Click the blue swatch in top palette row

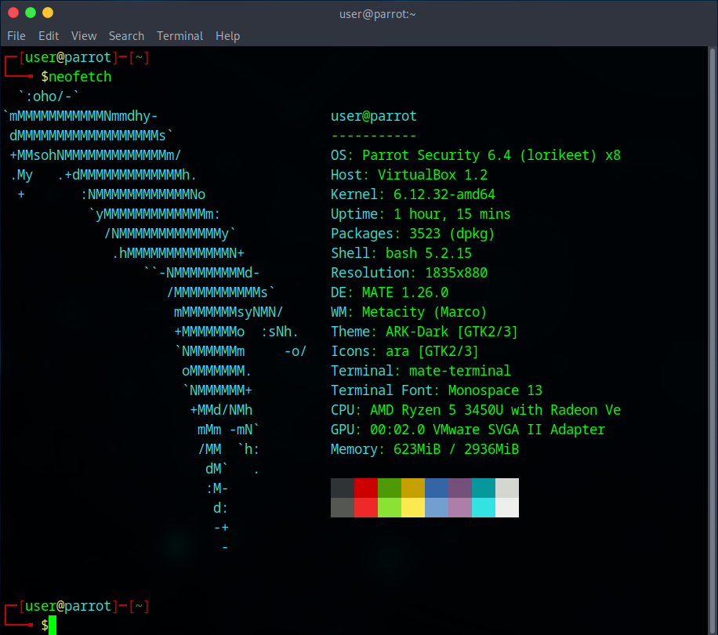pos(437,488)
